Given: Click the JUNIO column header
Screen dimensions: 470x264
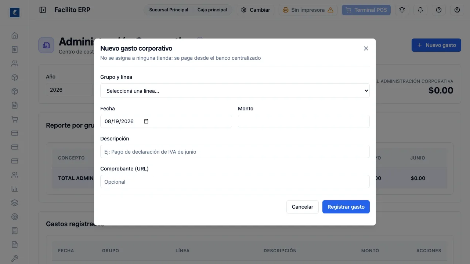Looking at the screenshot, I should (x=418, y=158).
